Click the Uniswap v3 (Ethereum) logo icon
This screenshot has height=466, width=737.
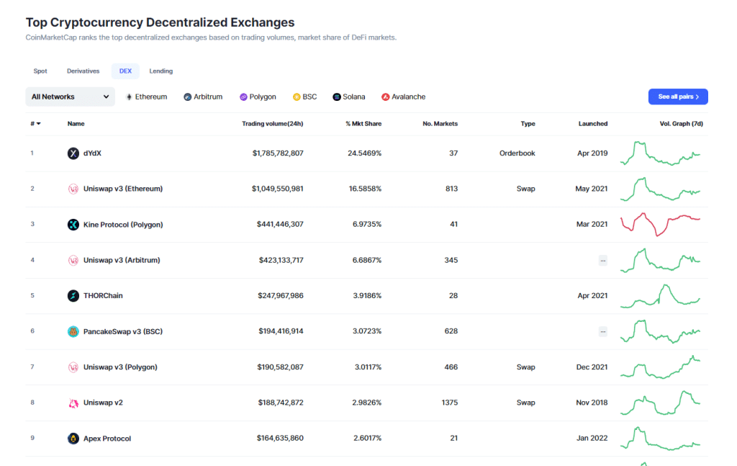73,189
